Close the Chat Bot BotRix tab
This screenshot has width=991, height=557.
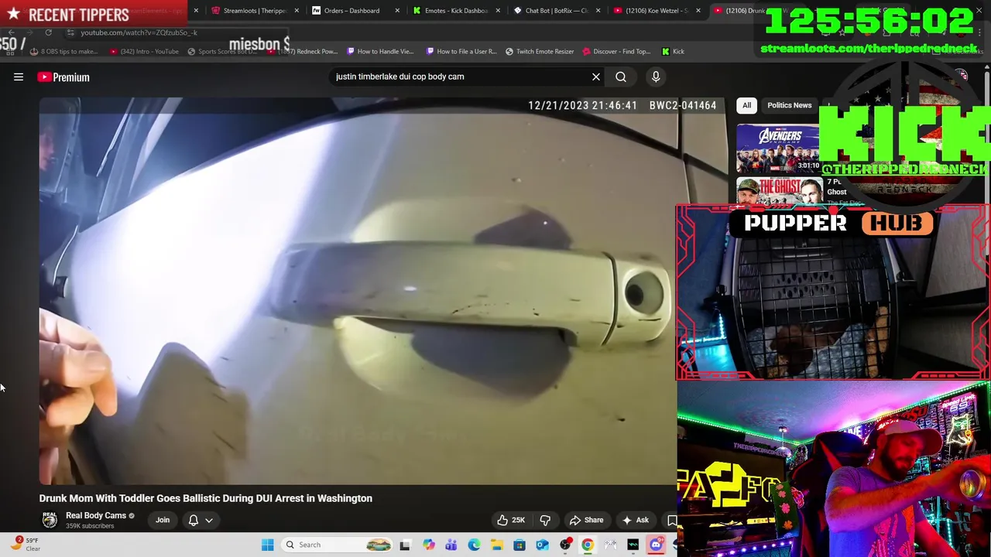point(598,11)
